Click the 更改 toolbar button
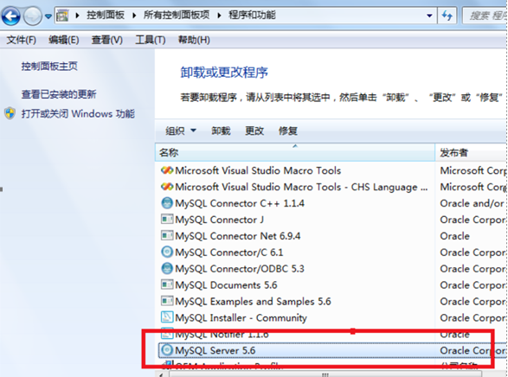The width and height of the screenshot is (508, 377). [x=254, y=131]
